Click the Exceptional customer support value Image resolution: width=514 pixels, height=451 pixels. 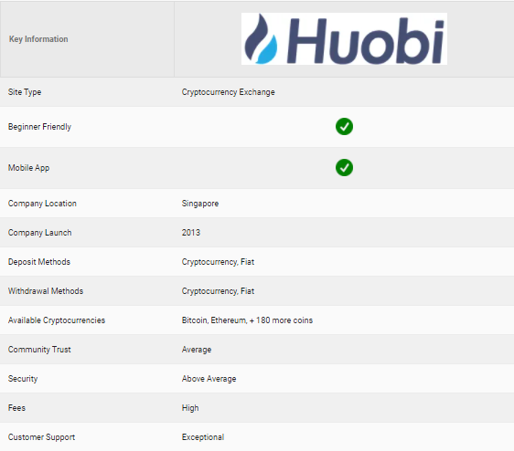point(203,437)
